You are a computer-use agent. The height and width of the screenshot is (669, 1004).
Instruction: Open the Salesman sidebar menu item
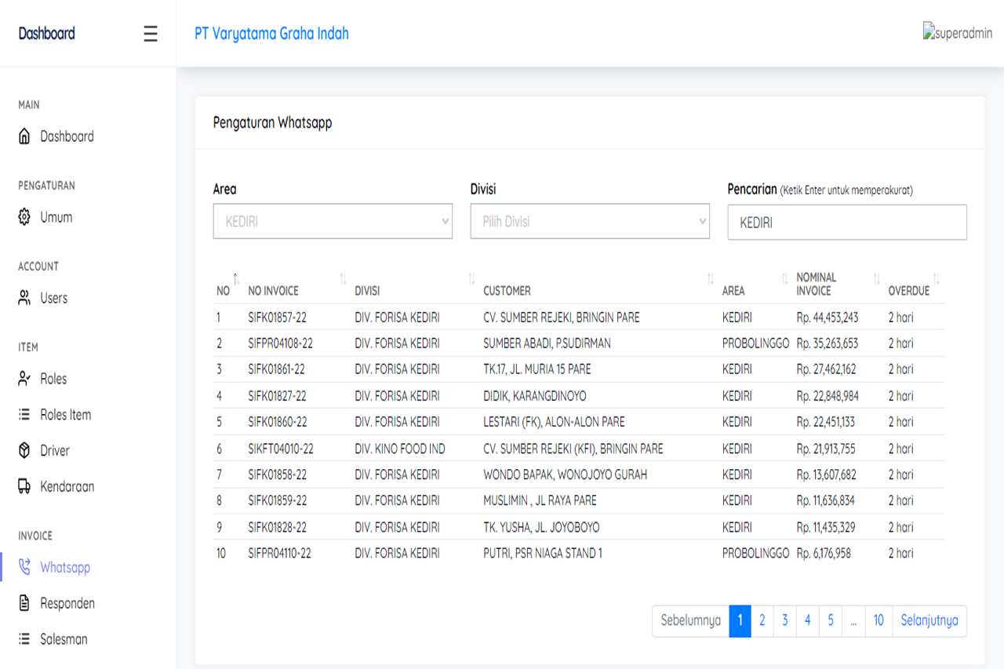click(64, 639)
